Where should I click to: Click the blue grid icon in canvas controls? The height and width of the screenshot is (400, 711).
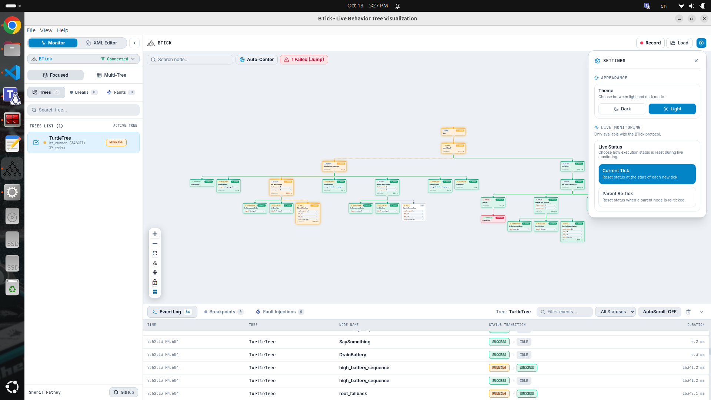click(155, 292)
